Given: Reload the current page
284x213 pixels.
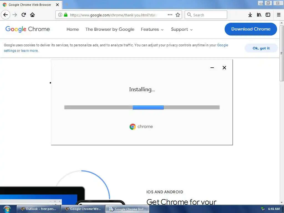Looking at the screenshot, I should point(24,15).
